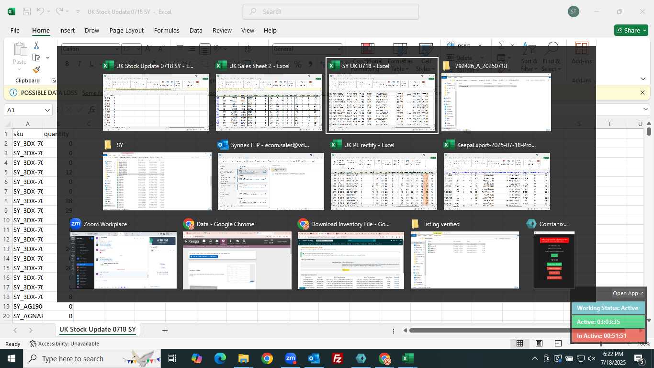Switch to the Data ribbon tab

tap(196, 30)
